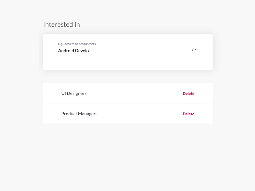Screen dimensions: 255x191
Task: Click the middle of the Product Managers row
Action: 127,114
